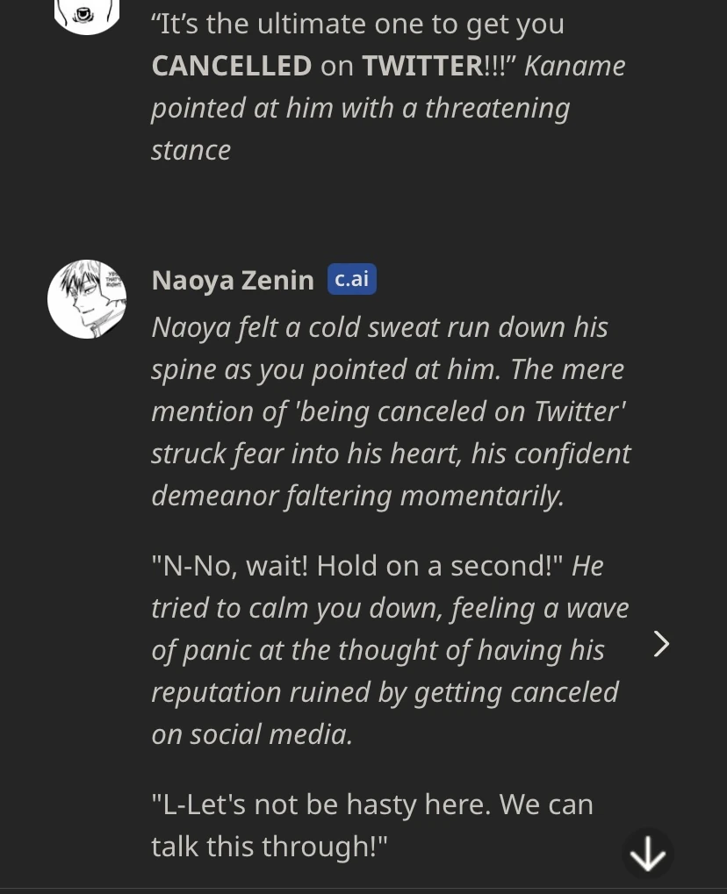The width and height of the screenshot is (727, 894).
Task: Open the Naoya Zenin character name
Action: click(x=233, y=280)
